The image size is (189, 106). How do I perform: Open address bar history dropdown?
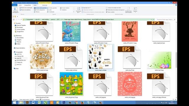click(151, 19)
